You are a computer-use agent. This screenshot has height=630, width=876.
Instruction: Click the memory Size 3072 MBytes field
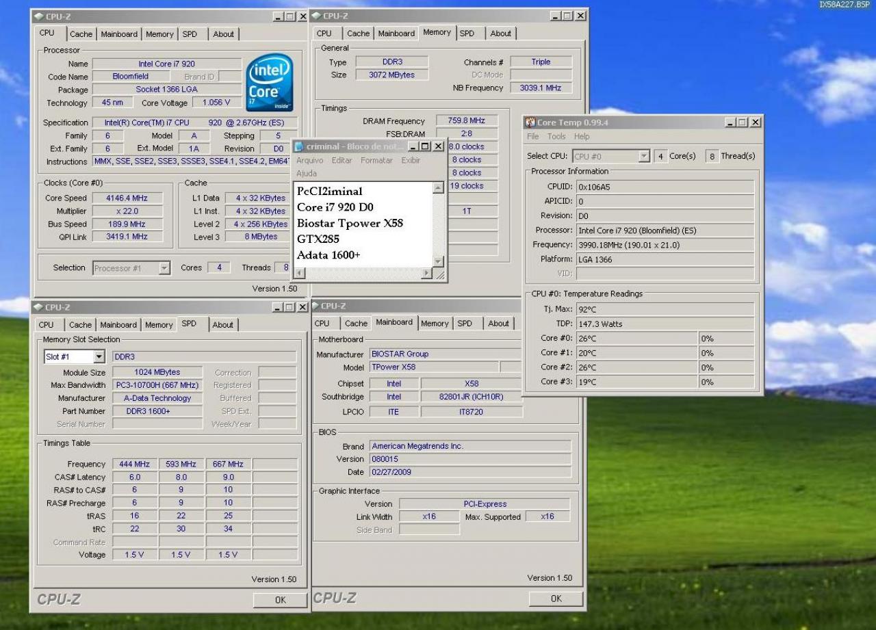[392, 75]
